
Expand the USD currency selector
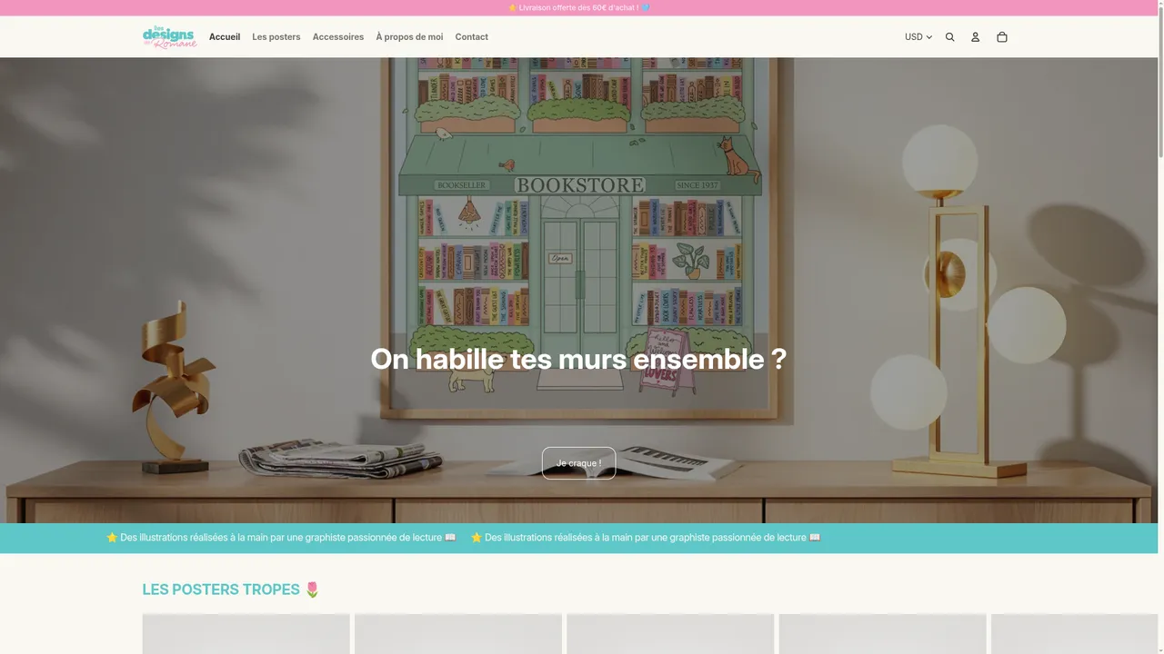coord(918,37)
